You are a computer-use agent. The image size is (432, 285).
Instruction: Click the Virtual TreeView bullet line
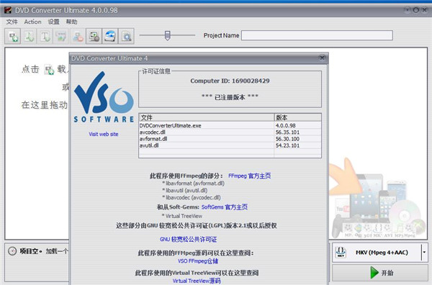(182, 216)
